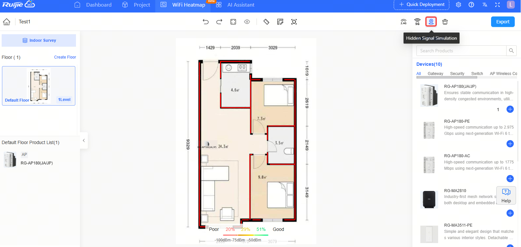Add RG-MA2810 with the plus button
Viewport: 521px width, 247px height.
point(510,213)
